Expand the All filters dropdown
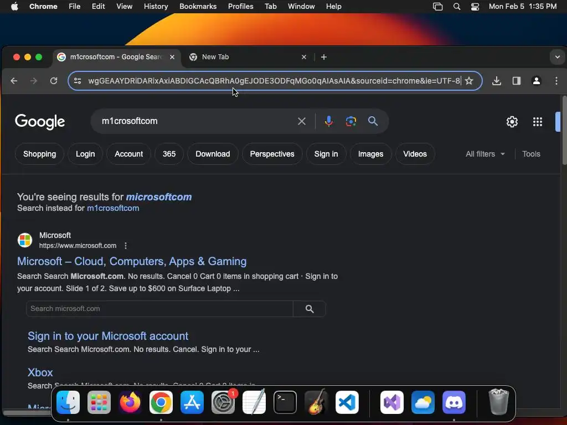Screen dimensions: 567x425 click(485, 154)
